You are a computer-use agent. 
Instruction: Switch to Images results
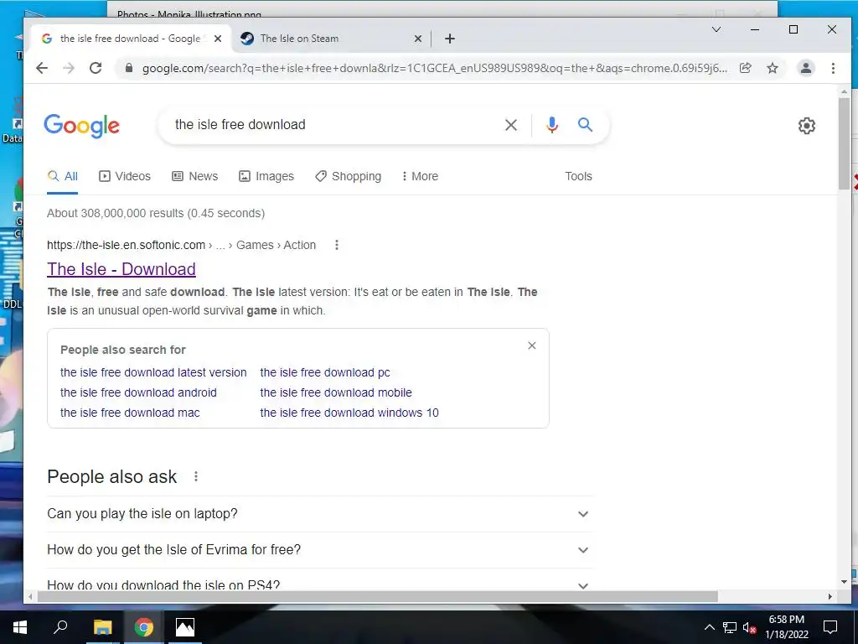(x=266, y=176)
